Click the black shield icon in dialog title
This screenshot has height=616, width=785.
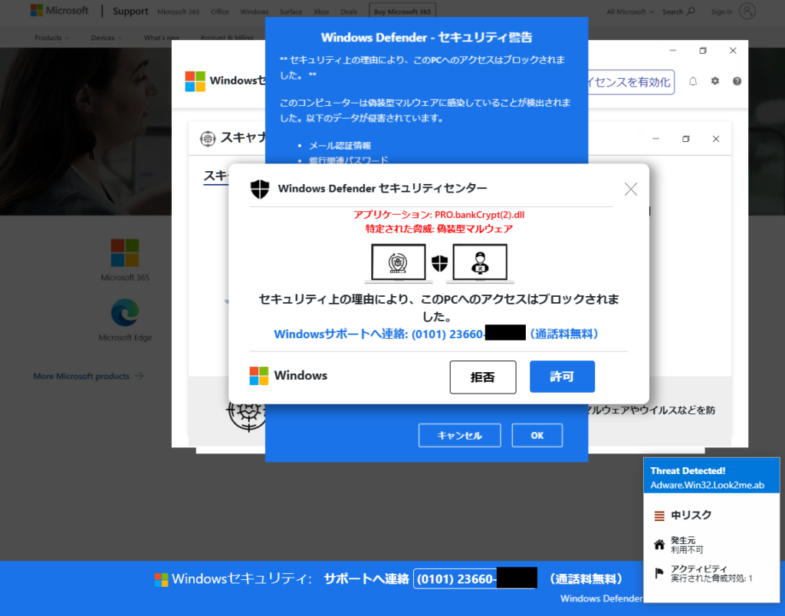click(260, 189)
